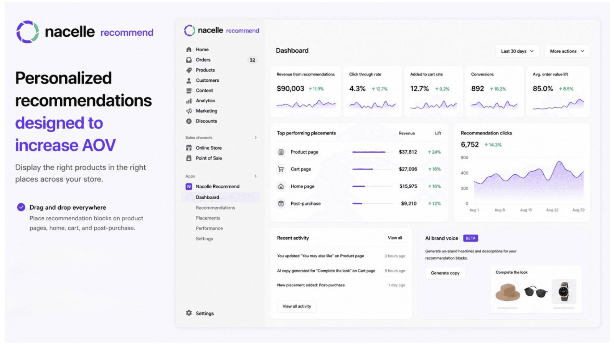Click the Nacelle Recommend app N icon
This screenshot has height=345, width=614.
coord(189,187)
